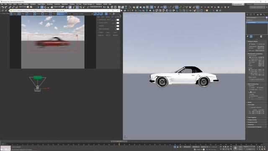This screenshot has width=268, height=151.
Task: Play the animation
Action: click(x=226, y=147)
